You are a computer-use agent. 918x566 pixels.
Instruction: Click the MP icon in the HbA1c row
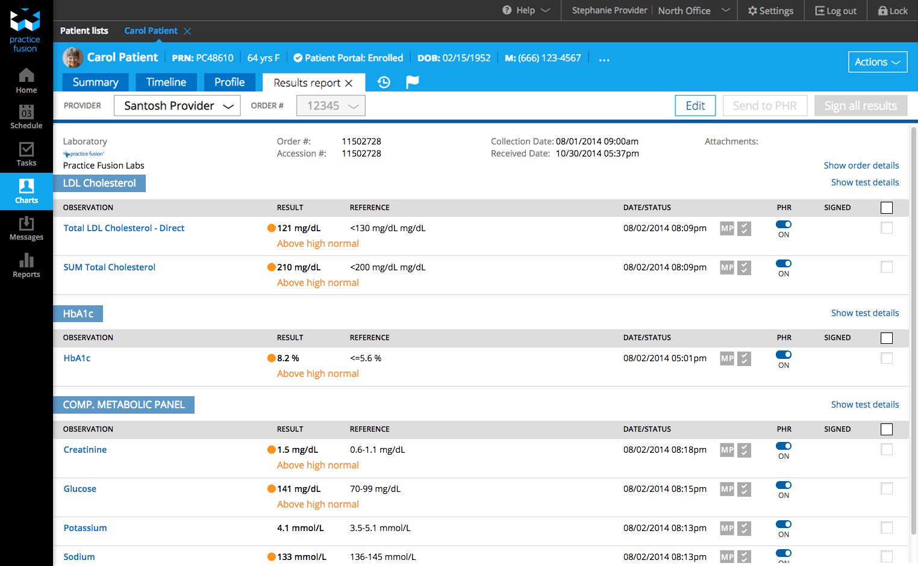pos(727,359)
